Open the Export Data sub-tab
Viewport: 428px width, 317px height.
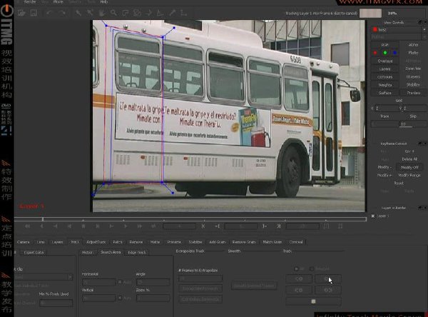click(34, 252)
